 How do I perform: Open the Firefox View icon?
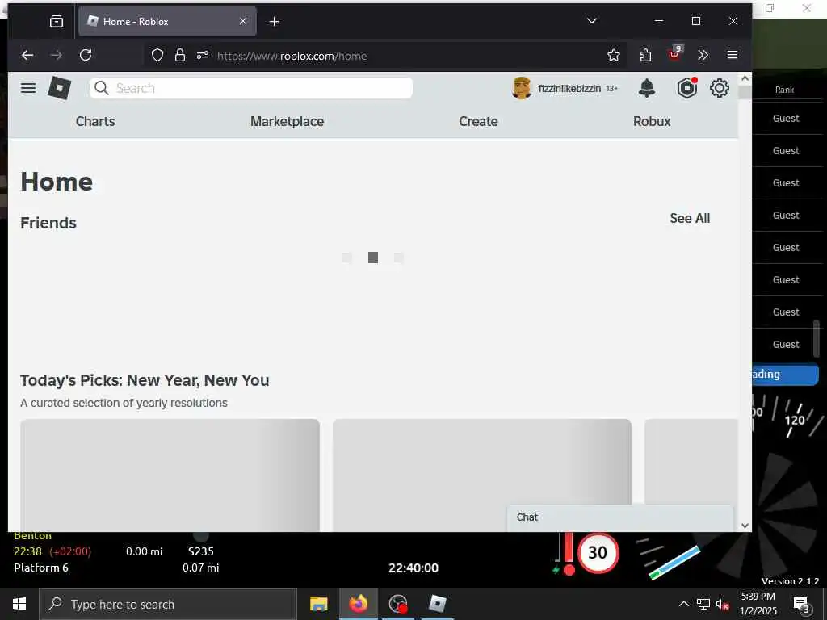[x=57, y=21]
